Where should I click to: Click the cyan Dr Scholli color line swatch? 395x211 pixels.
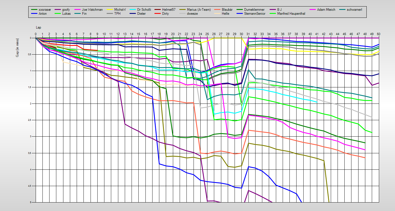(x=133, y=10)
